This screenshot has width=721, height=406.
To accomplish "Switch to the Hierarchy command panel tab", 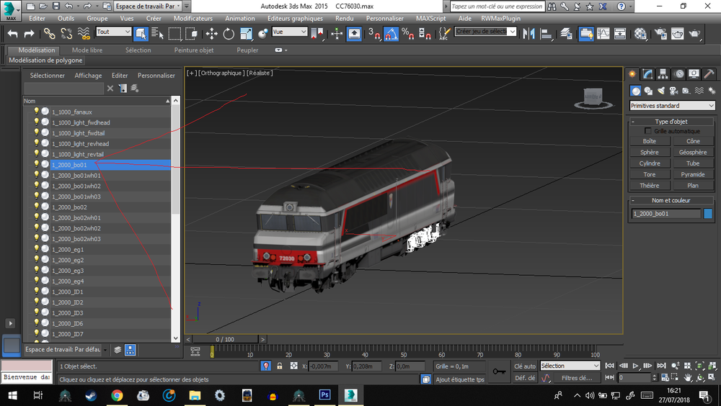I will point(663,74).
